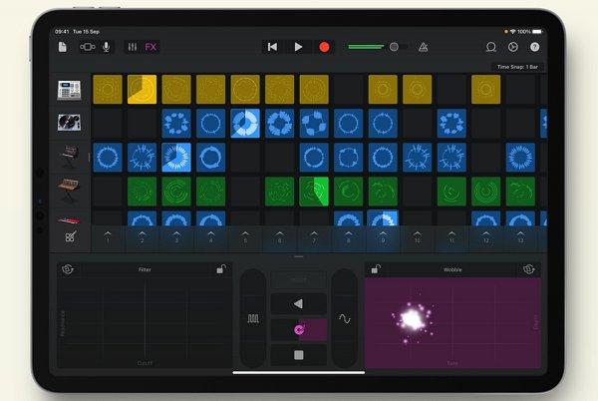This screenshot has height=401, width=598.
Task: Tap the battery indicator in status bar
Action: coord(537,31)
